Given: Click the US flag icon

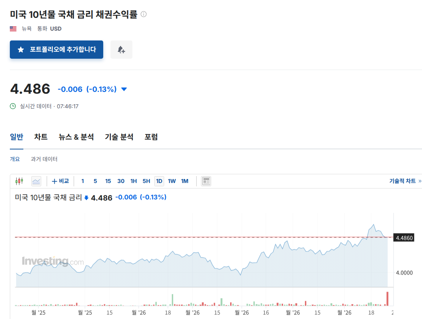Looking at the screenshot, I should point(13,29).
